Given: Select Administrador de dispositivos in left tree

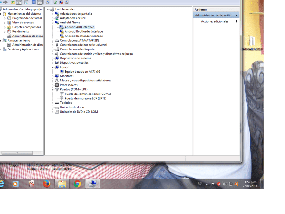Looking at the screenshot, I should tap(28, 36).
